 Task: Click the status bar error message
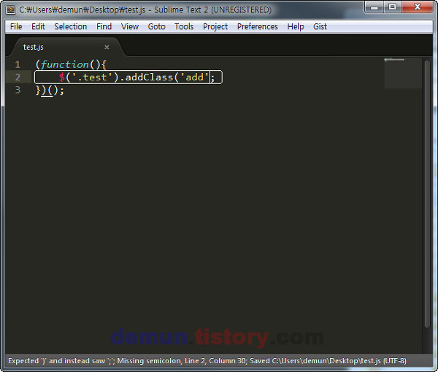pos(128,361)
